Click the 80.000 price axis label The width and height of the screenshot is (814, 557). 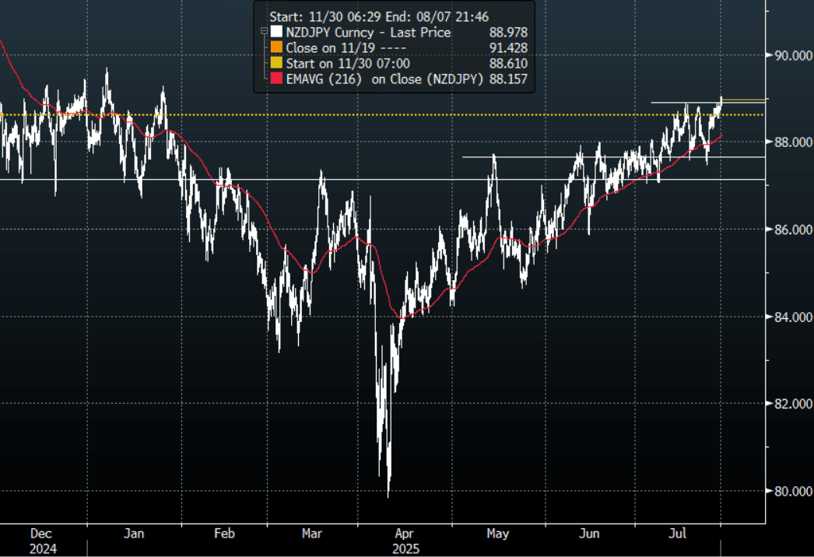pyautogui.click(x=789, y=491)
